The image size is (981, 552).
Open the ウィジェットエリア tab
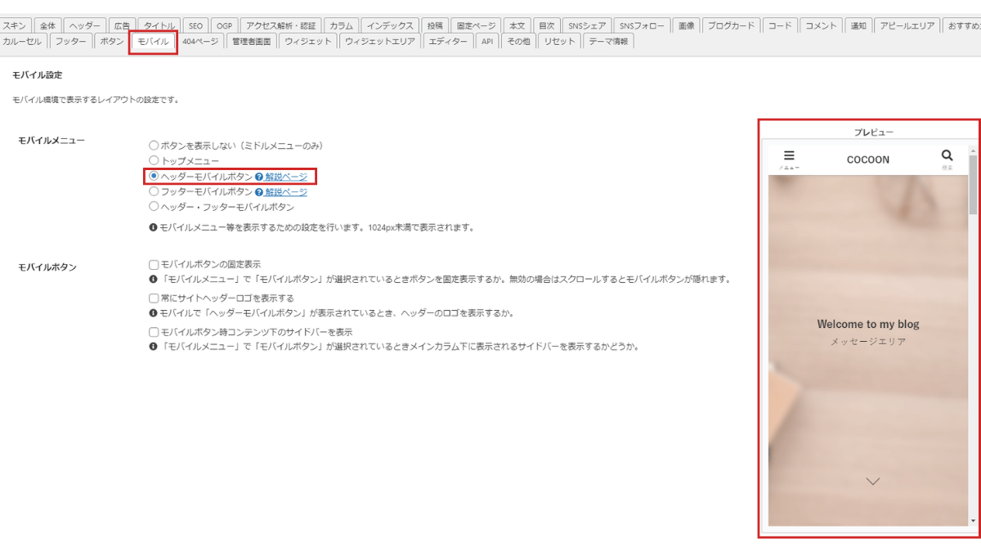coord(380,41)
